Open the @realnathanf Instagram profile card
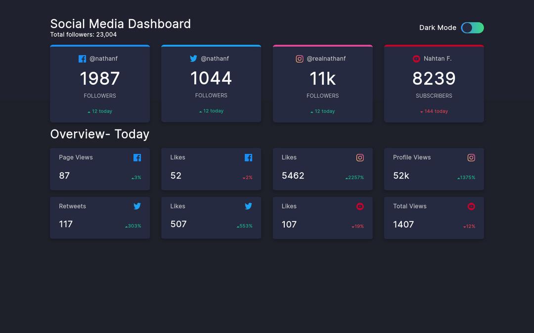The width and height of the screenshot is (534, 333). pos(322,83)
